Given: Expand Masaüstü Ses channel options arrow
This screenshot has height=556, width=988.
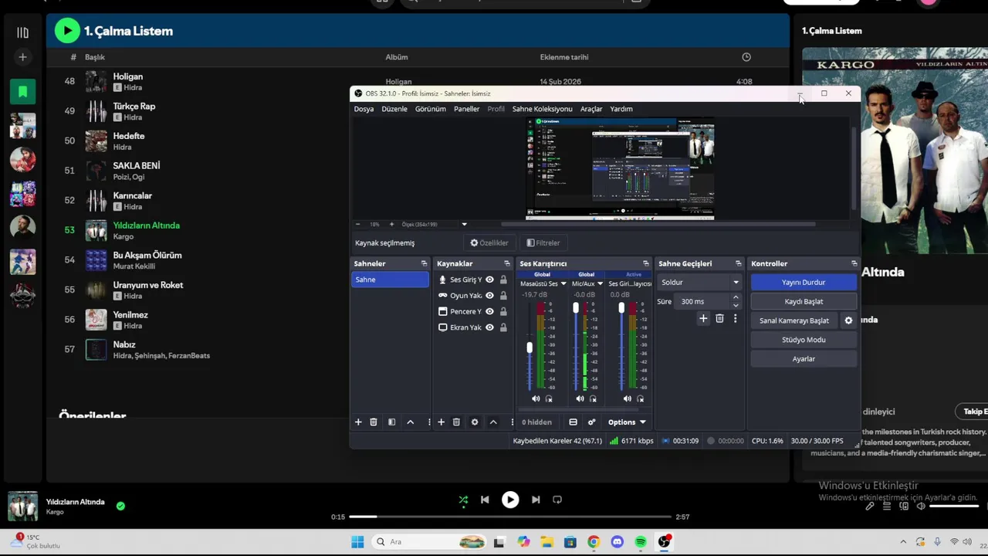Looking at the screenshot, I should (563, 283).
